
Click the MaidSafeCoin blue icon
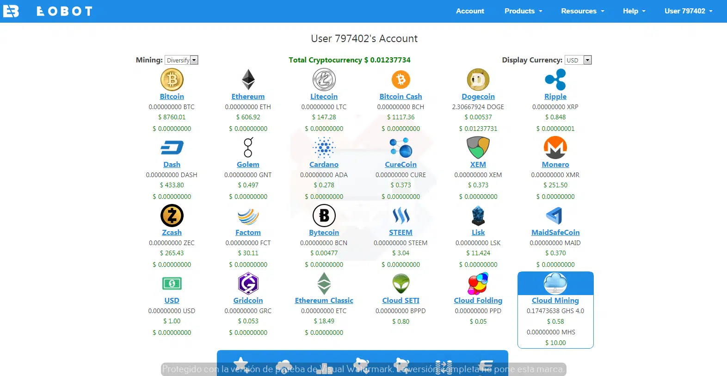click(554, 216)
